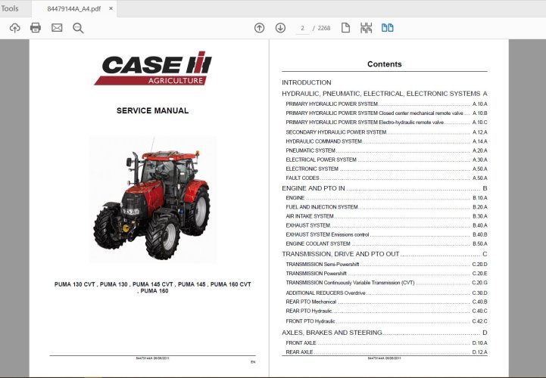
Task: Open REAR AXLE entry
Action: coord(386,352)
